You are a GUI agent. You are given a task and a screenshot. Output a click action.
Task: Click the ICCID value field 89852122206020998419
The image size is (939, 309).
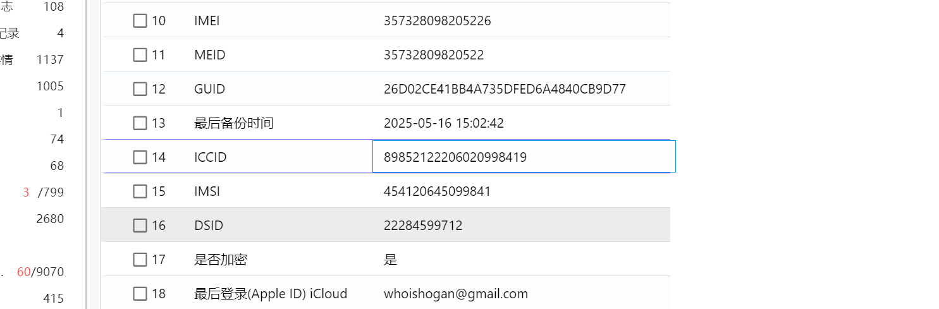coord(524,156)
